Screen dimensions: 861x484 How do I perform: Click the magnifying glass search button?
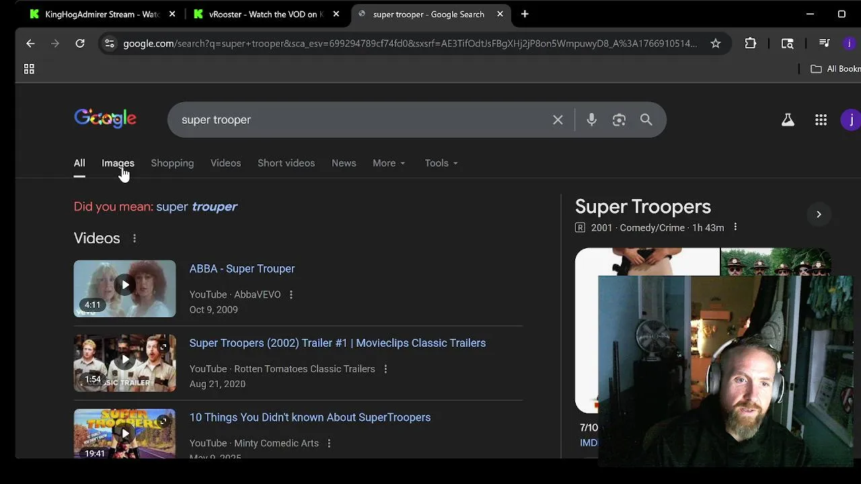pyautogui.click(x=646, y=120)
